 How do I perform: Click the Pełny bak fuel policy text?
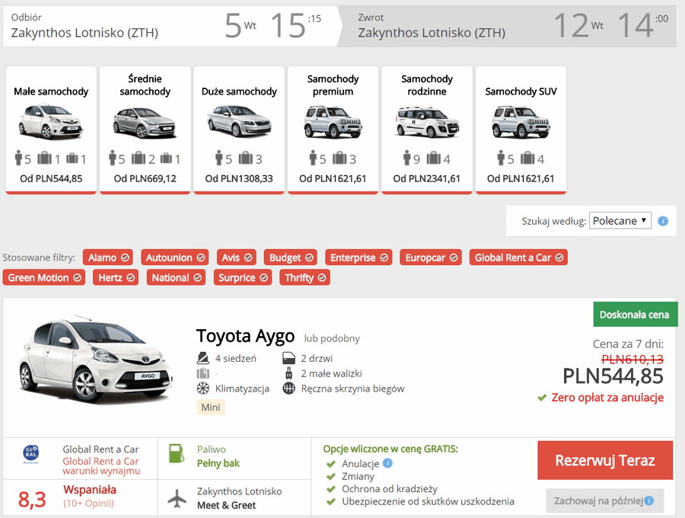click(218, 463)
